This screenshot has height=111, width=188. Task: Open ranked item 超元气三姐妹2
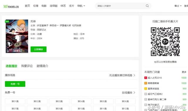click(x=155, y=94)
